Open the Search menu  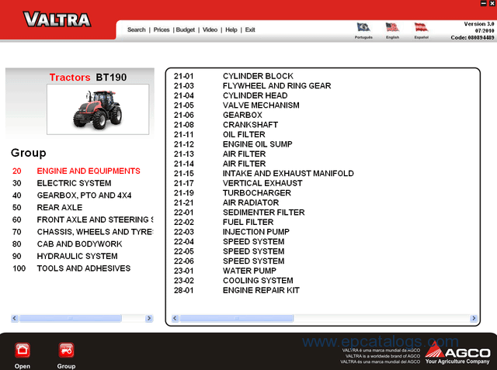click(x=137, y=29)
